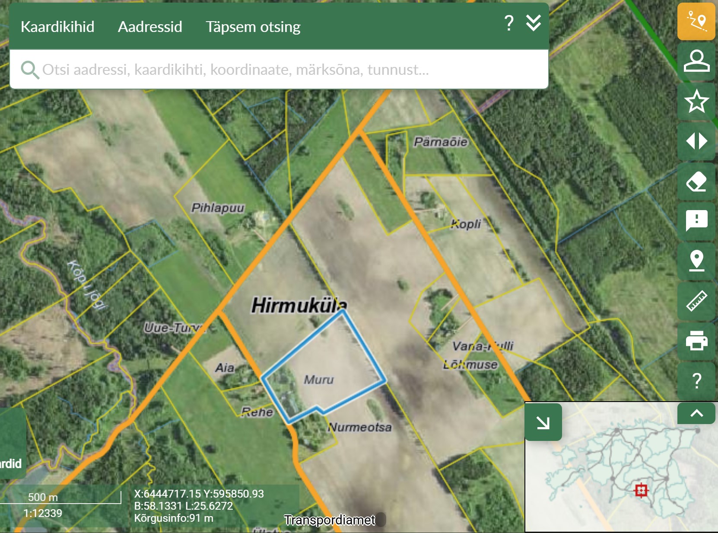The width and height of the screenshot is (718, 533).
Task: Select the ruler measurement tool
Action: (x=696, y=301)
